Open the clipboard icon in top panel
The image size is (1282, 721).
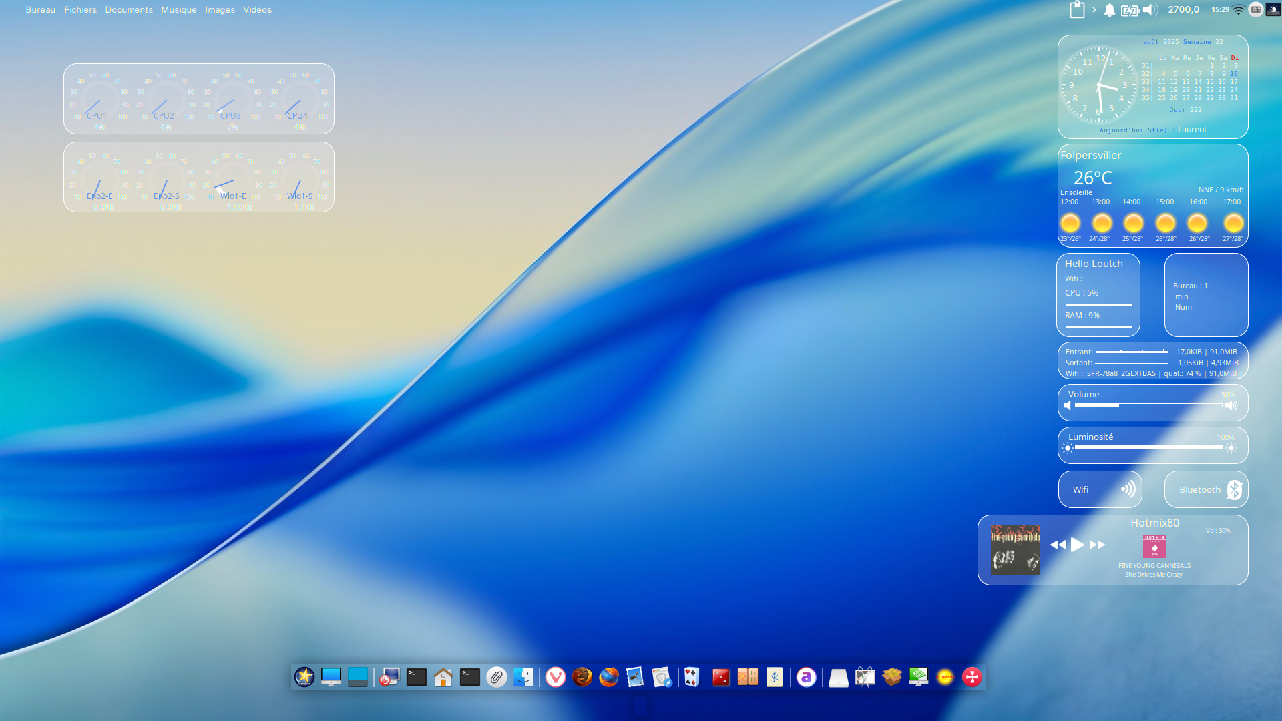pos(1077,9)
